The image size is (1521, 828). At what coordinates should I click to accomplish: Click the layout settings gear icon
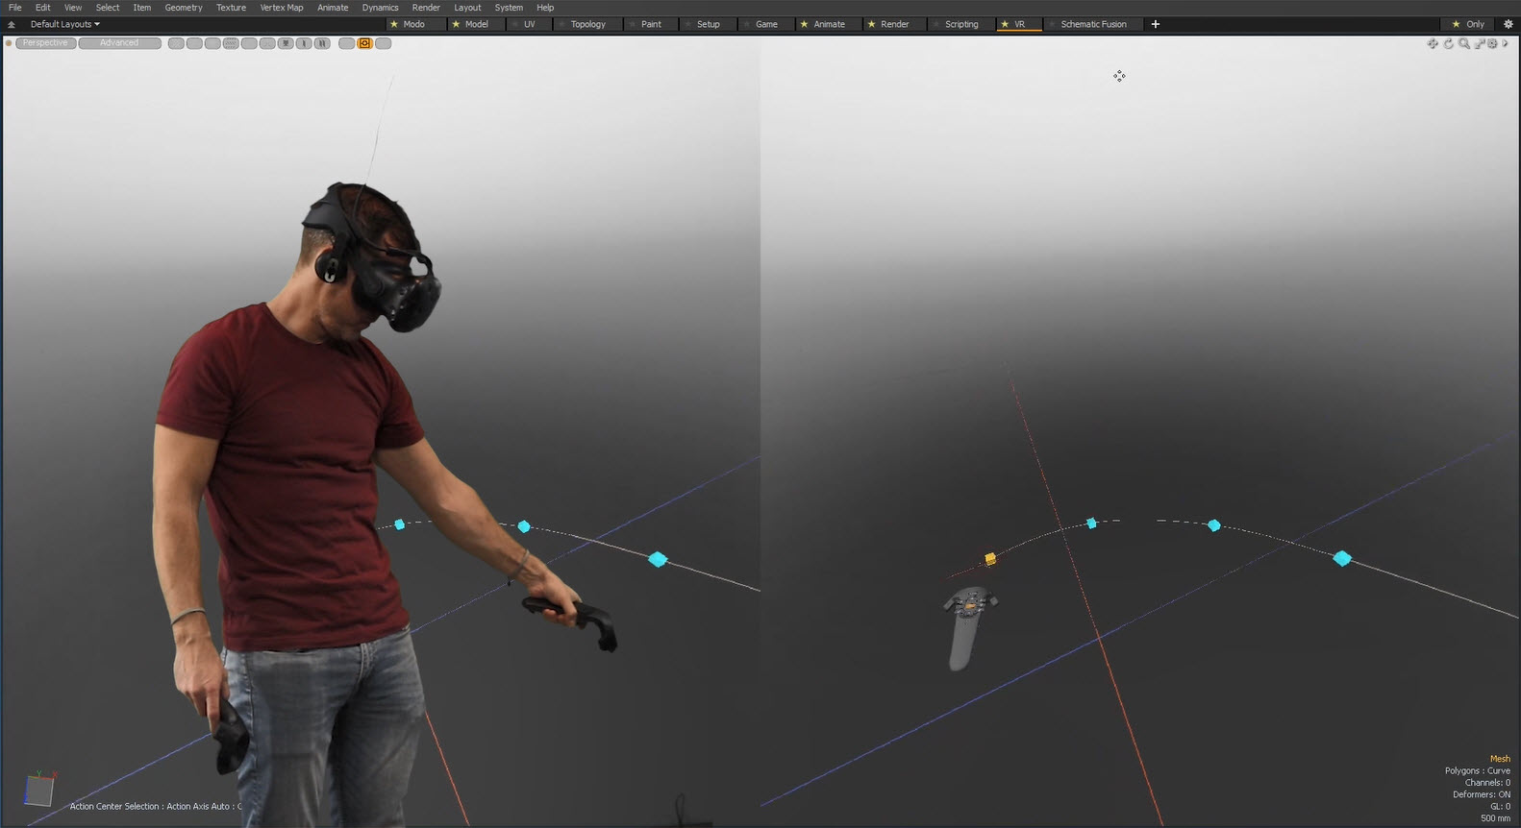[x=1508, y=24]
